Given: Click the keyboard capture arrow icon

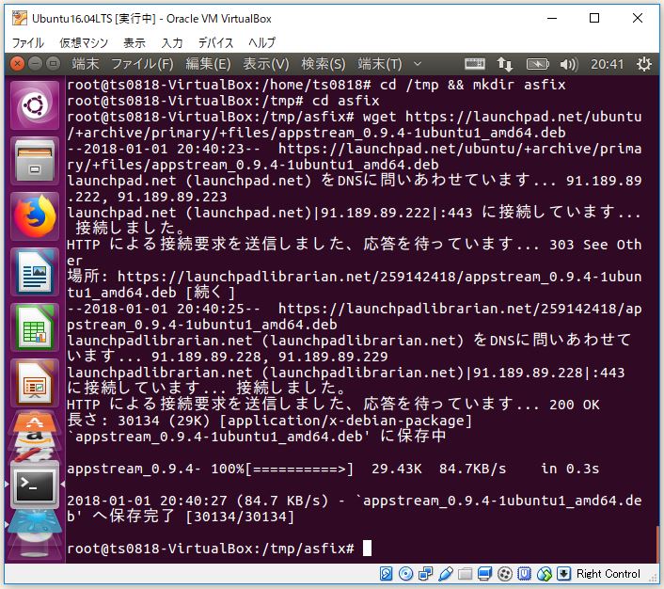Looking at the screenshot, I should coord(563,574).
